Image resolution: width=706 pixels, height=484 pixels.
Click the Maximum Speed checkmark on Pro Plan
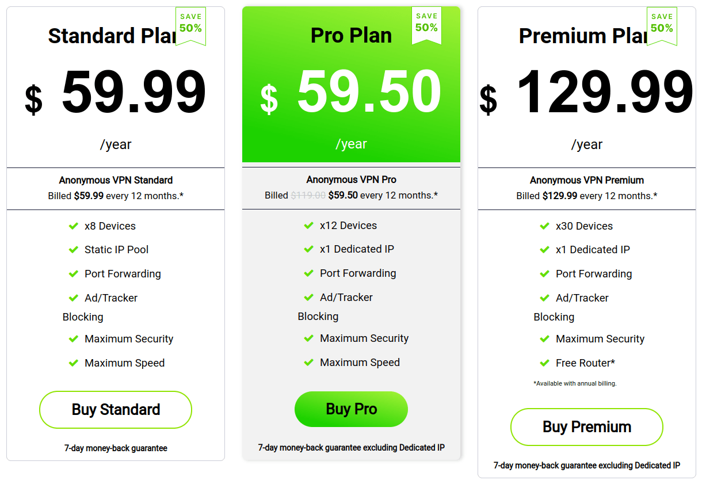pyautogui.click(x=309, y=362)
